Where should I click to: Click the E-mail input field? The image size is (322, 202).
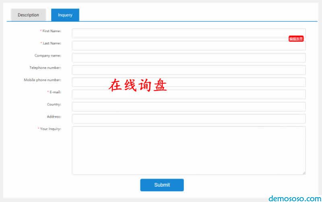click(189, 95)
